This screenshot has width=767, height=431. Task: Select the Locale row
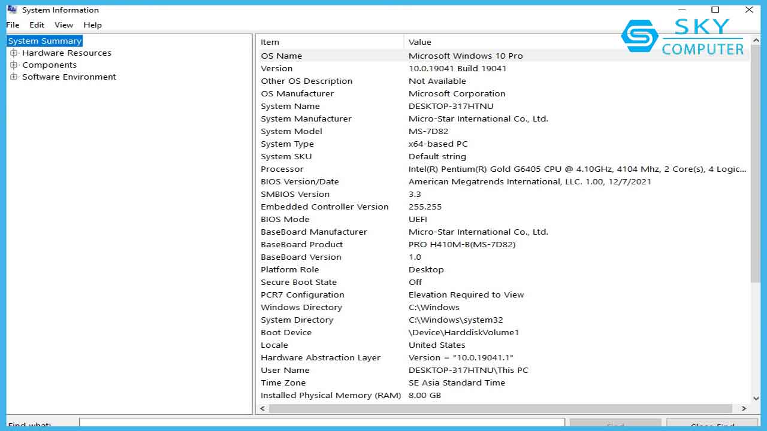[503, 345]
